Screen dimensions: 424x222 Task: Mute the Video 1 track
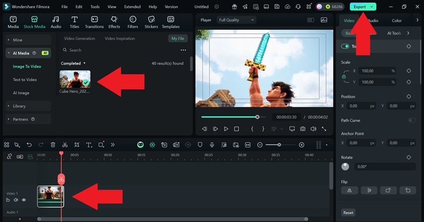point(16,200)
